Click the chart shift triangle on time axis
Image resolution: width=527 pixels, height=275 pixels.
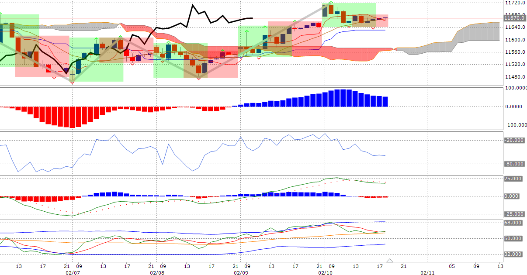390,261
